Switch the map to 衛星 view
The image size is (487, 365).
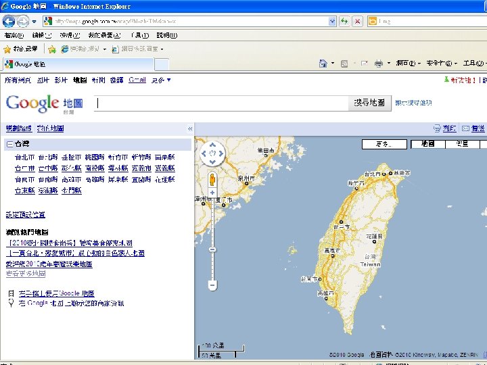[462, 145]
